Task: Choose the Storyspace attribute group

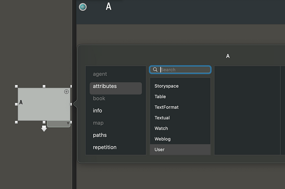Action: 166,86
